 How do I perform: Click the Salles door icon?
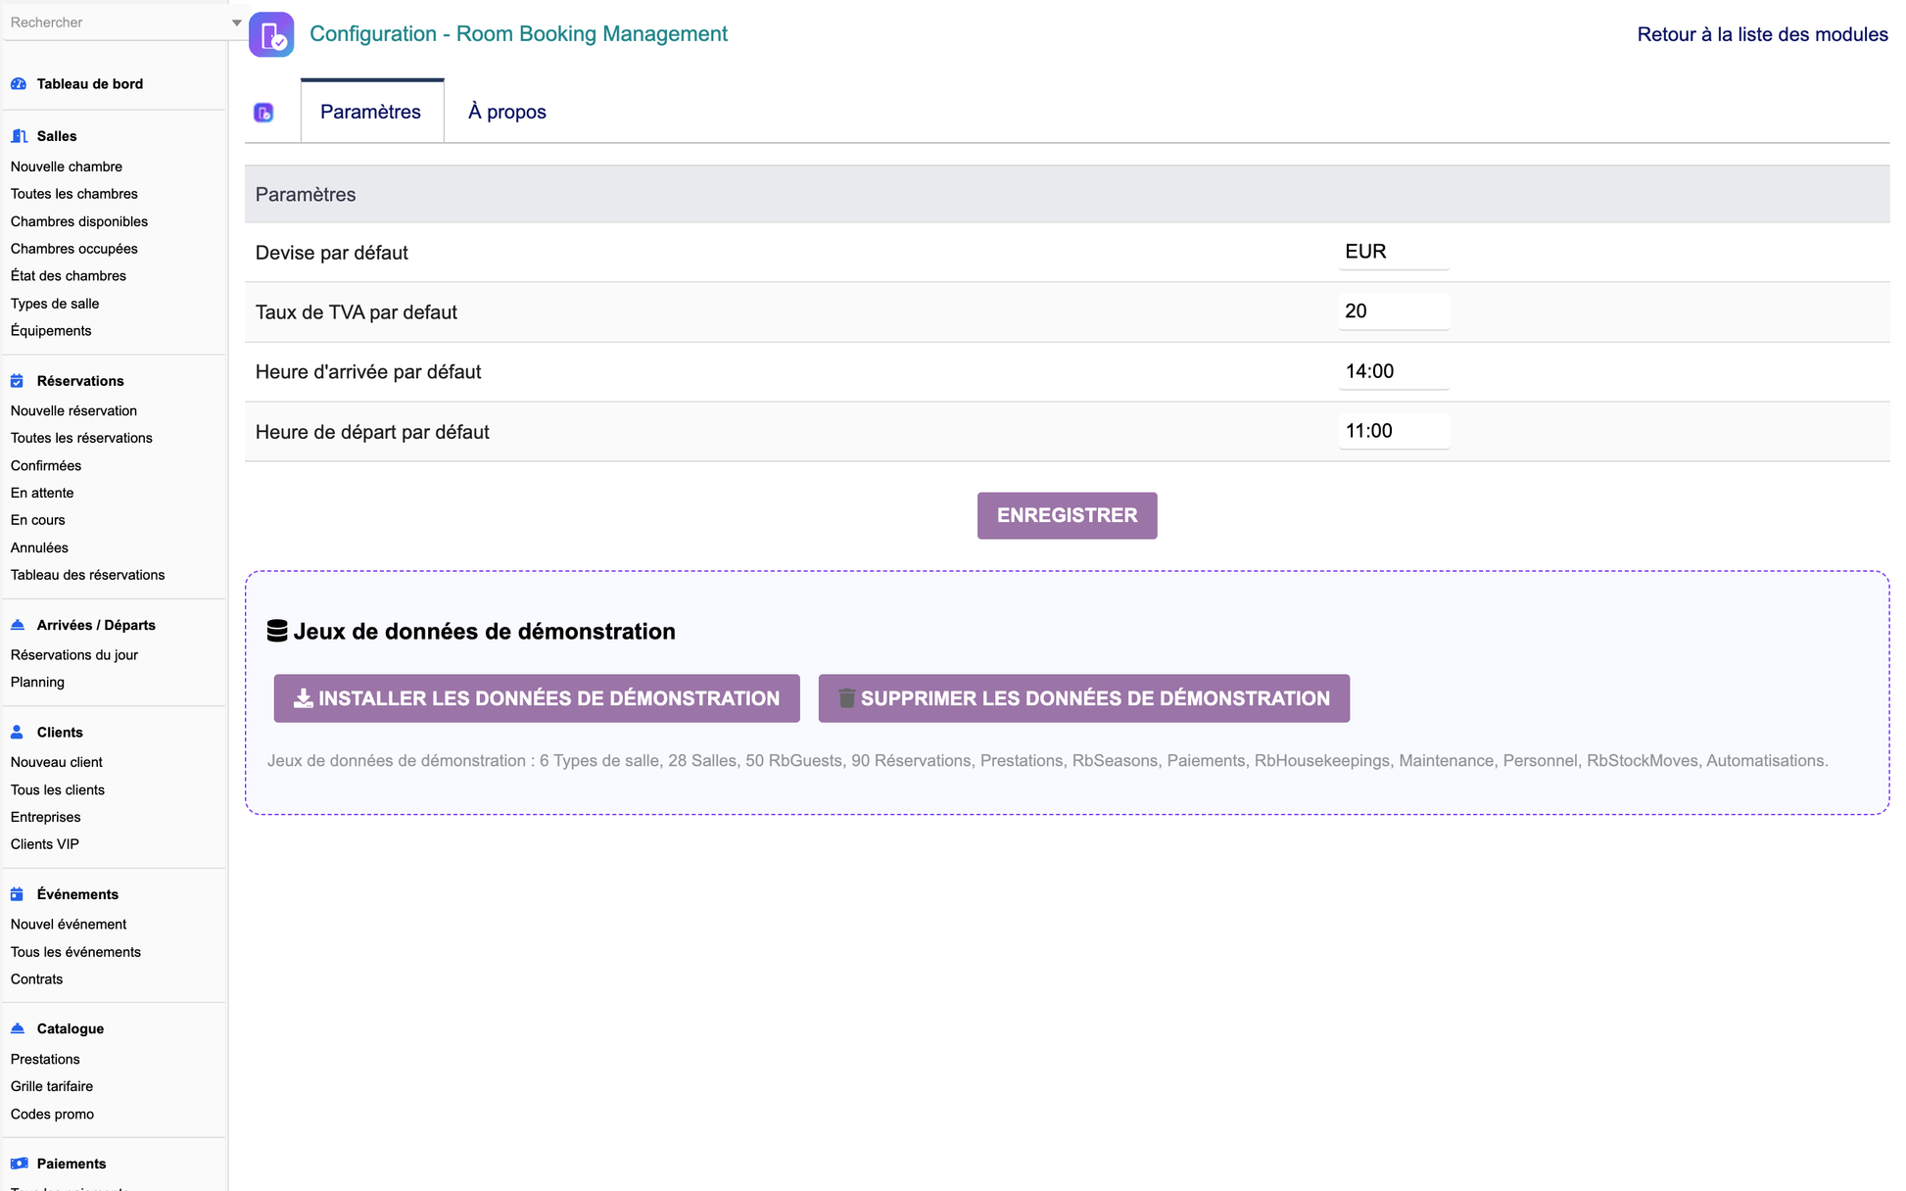click(x=19, y=136)
